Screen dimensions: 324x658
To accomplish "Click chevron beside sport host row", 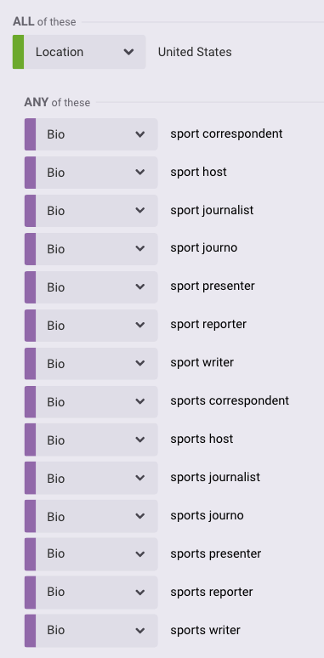I will click(x=140, y=173).
